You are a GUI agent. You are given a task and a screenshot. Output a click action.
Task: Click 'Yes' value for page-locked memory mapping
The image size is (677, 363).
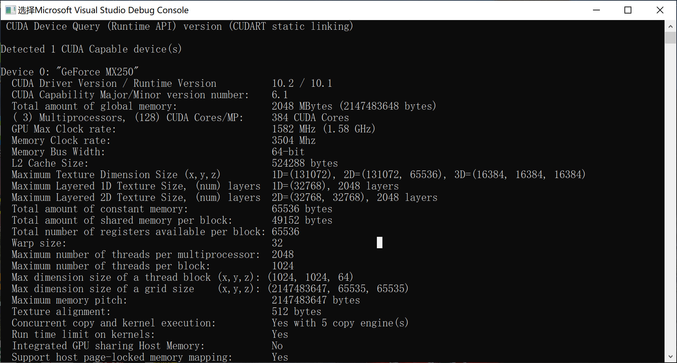[280, 357]
